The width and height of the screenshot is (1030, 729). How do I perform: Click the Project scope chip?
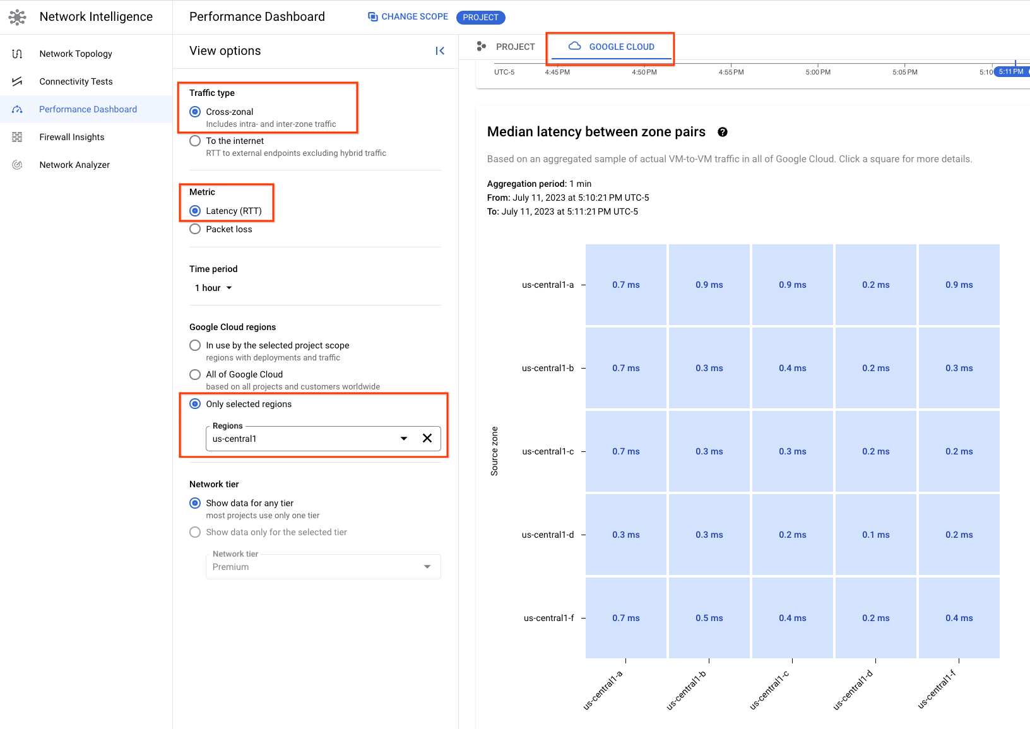tap(480, 17)
